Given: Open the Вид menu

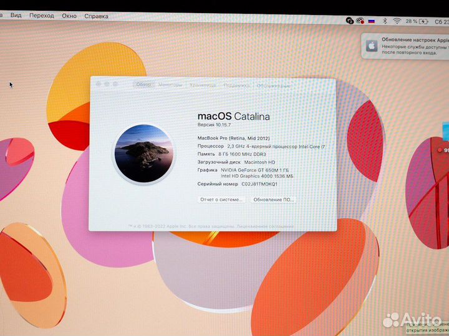Looking at the screenshot, I should tap(16, 15).
